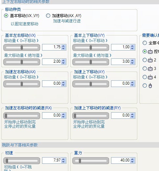Click the 减速(RX) slider
Viewport: 159px width, 171px height.
(22, 116)
